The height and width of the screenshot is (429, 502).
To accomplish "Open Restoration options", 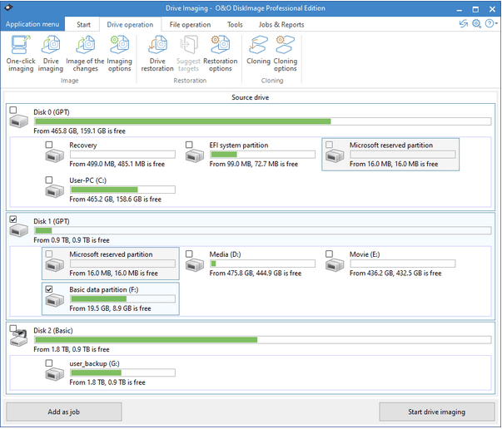I will [221, 54].
